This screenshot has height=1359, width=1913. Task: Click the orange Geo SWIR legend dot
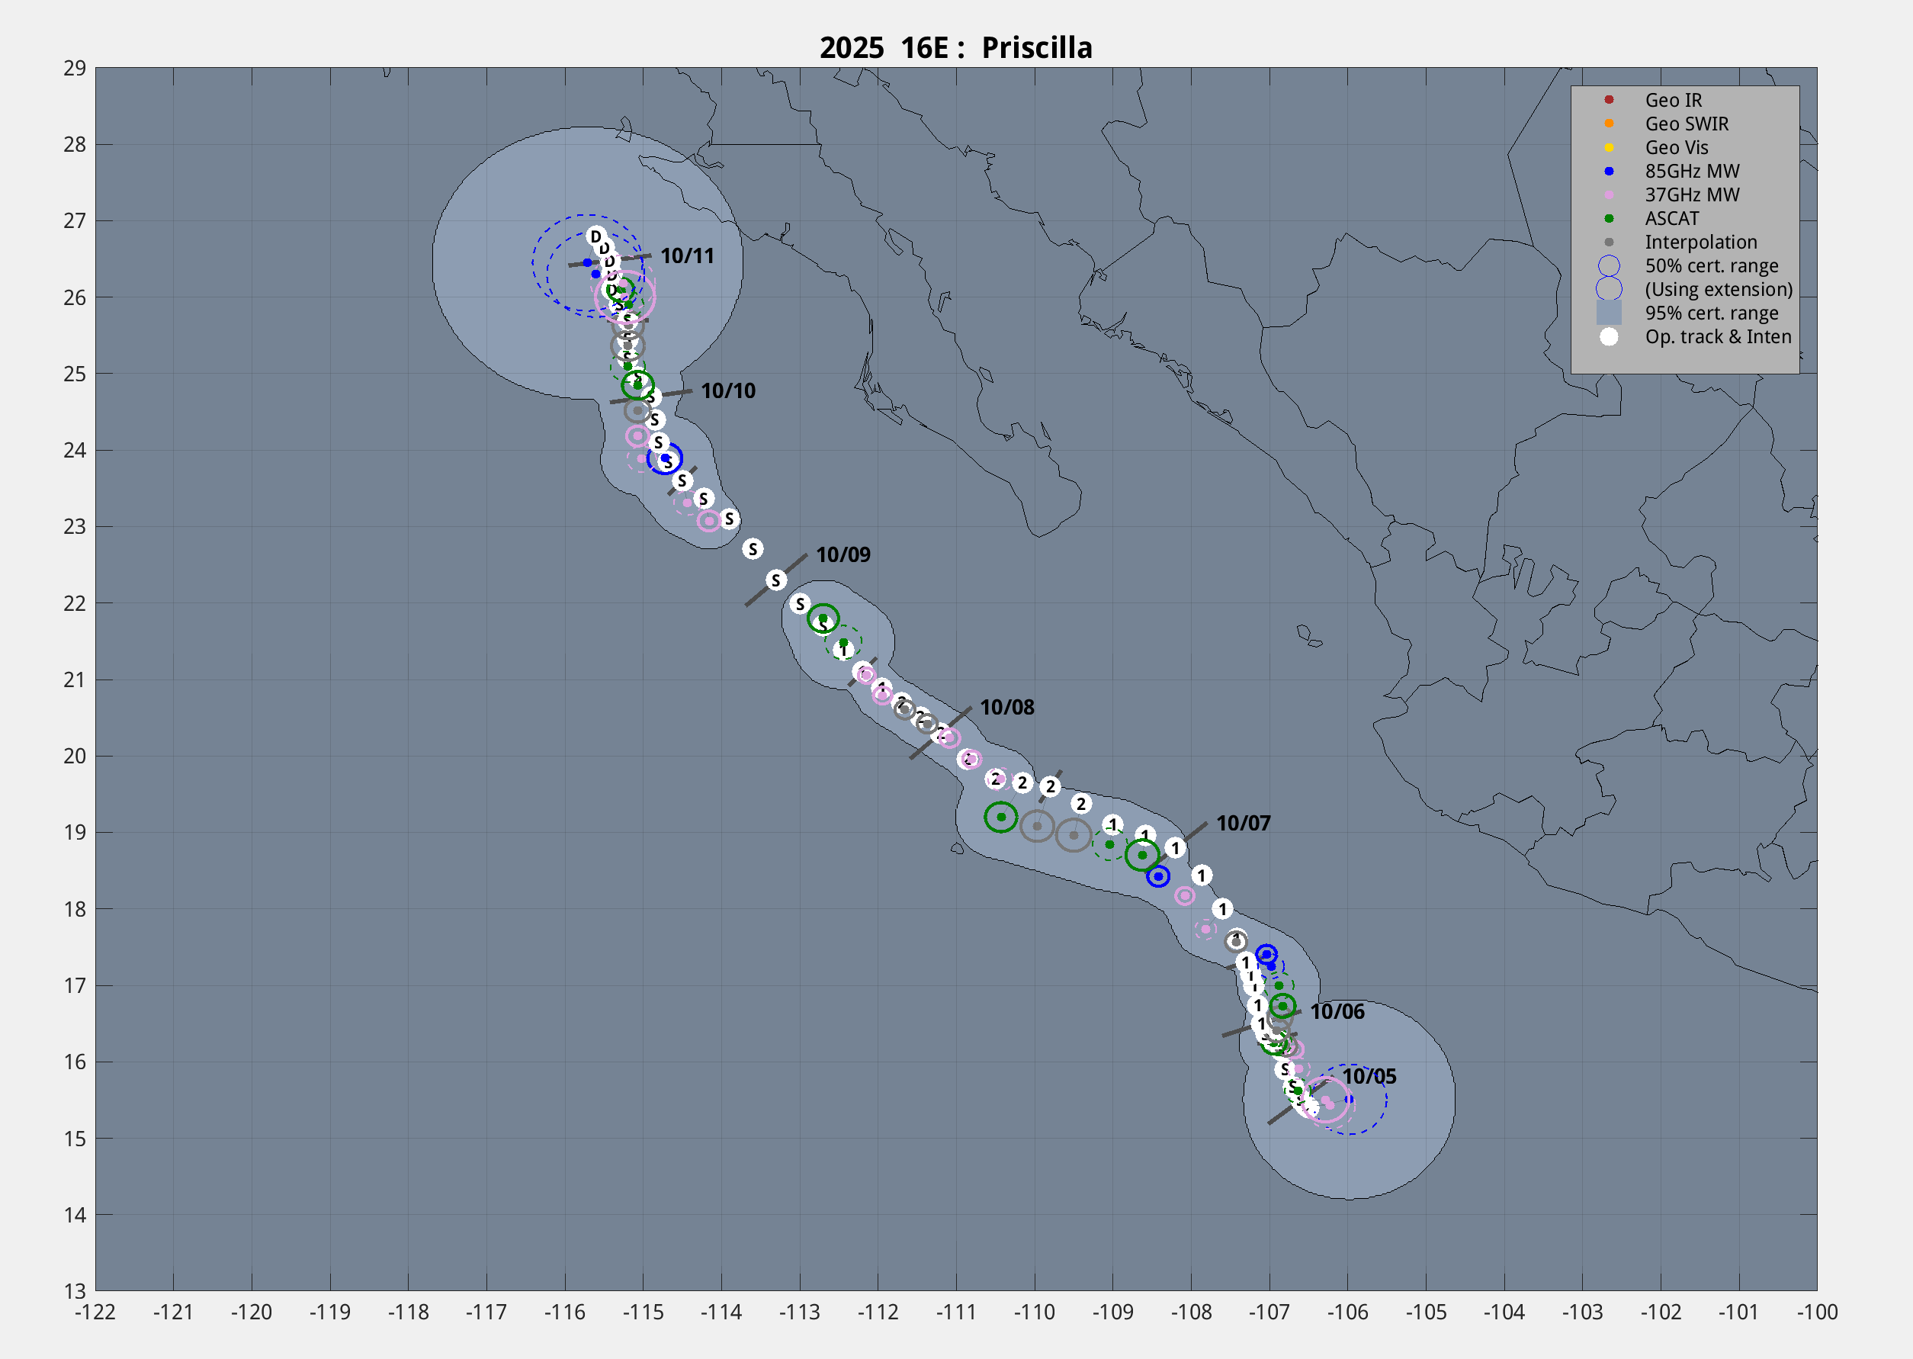1609,124
